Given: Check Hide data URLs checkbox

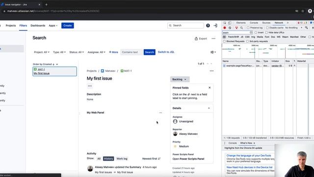Looking at the screenshot, I should (266, 32).
